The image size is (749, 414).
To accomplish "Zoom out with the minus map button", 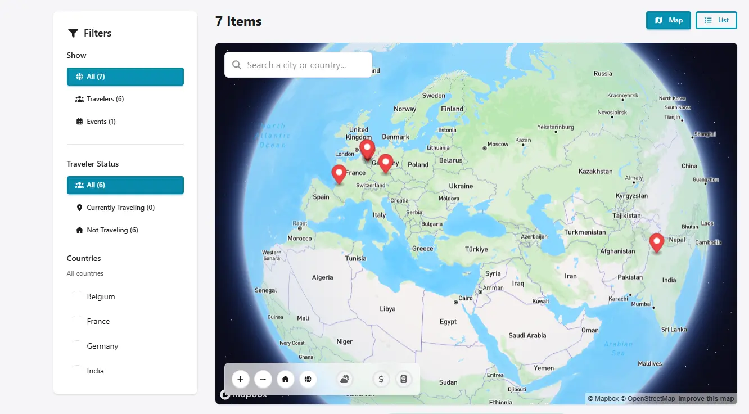I will (x=263, y=379).
